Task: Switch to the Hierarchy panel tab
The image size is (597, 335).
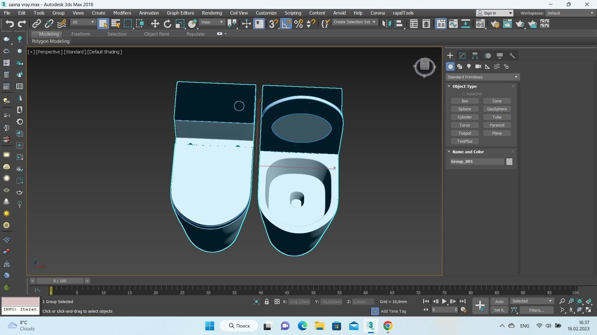Action: [x=475, y=56]
